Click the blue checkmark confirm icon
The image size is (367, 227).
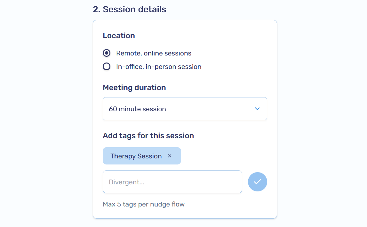(257, 182)
